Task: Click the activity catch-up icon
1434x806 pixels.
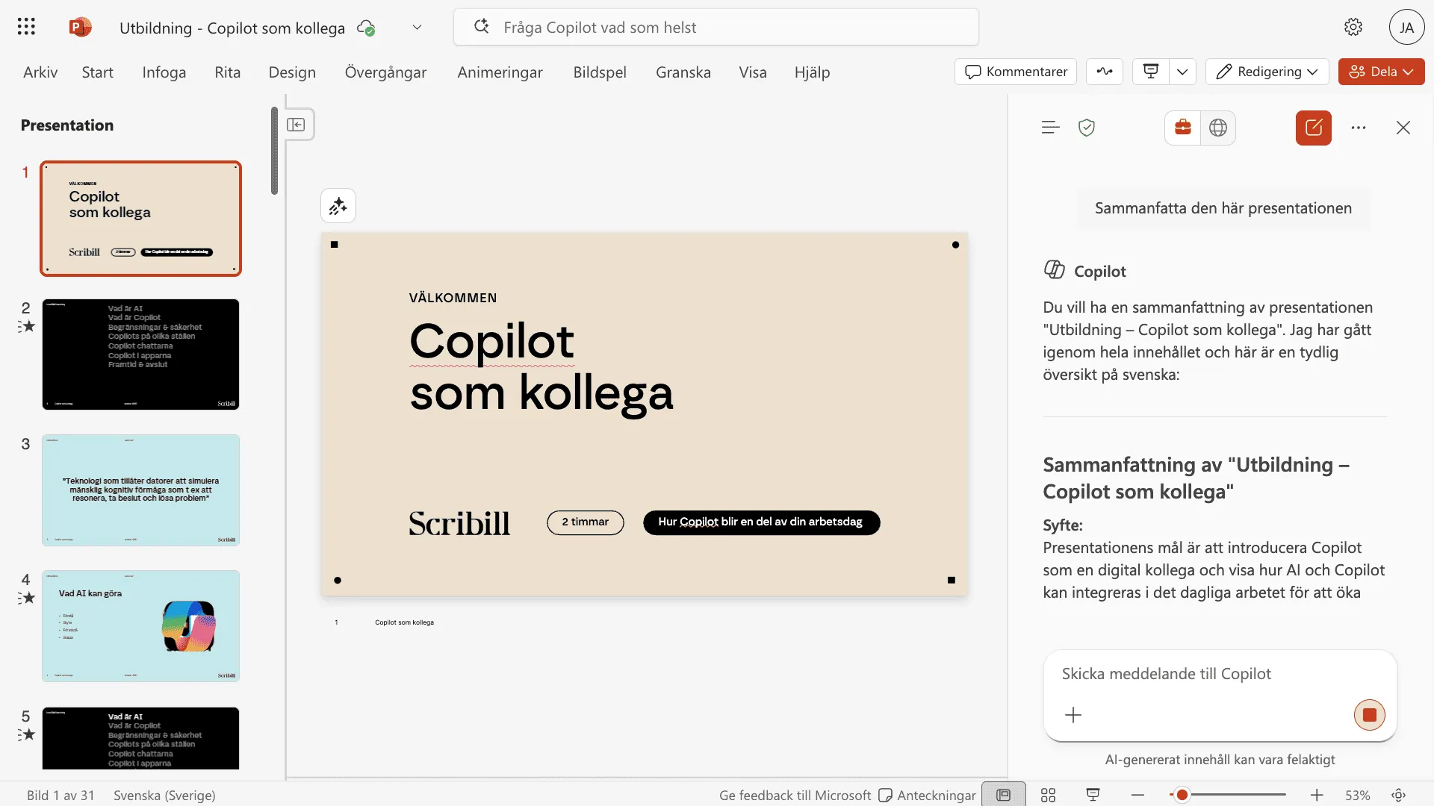Action: pyautogui.click(x=1105, y=72)
